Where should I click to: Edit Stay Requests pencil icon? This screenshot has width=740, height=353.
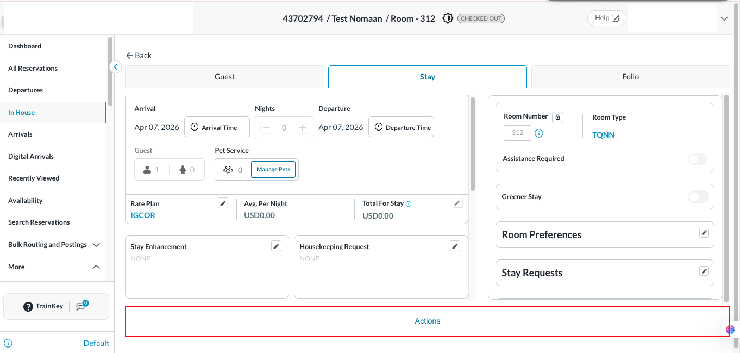pyautogui.click(x=704, y=271)
